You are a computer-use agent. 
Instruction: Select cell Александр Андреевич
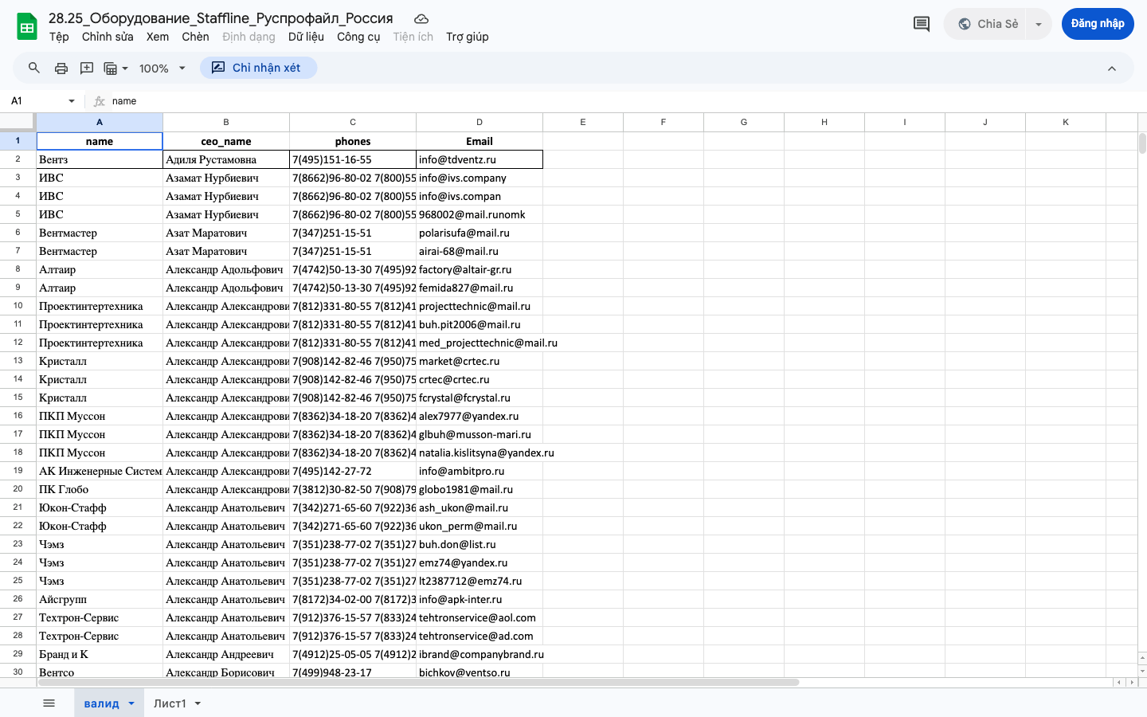[x=226, y=654]
